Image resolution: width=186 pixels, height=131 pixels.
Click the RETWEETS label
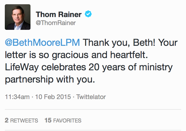pos(24,121)
